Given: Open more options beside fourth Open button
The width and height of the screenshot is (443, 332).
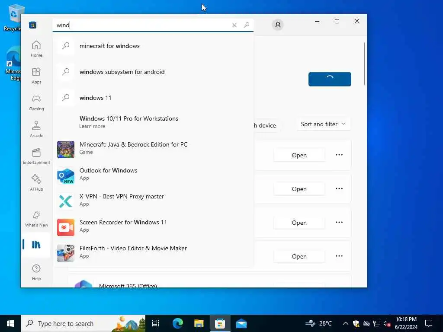Looking at the screenshot, I should (339, 256).
